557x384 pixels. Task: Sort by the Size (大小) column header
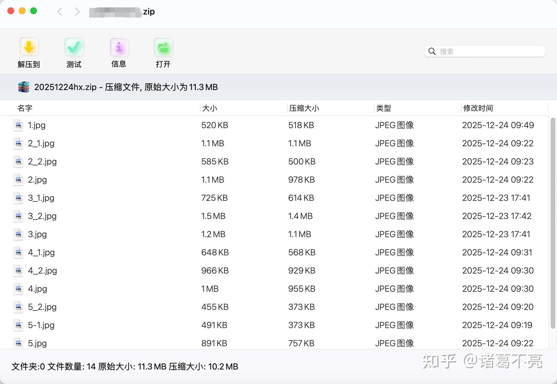tap(210, 108)
